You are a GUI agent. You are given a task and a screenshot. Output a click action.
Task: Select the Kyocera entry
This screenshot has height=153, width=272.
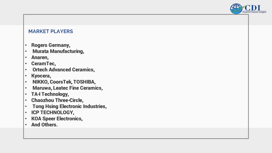click(x=41, y=76)
